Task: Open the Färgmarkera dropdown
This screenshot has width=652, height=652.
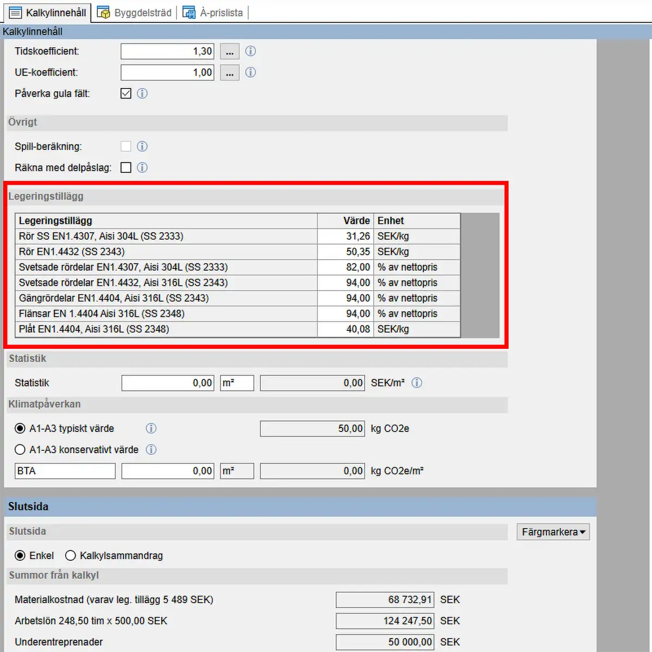Action: 553,532
